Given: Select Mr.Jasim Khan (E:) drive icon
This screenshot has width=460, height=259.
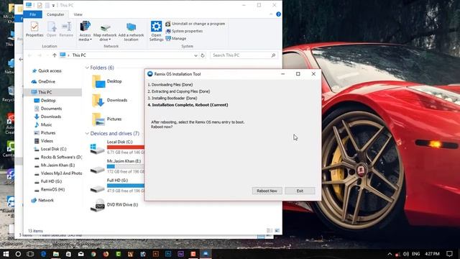Looking at the screenshot, I should pyautogui.click(x=97, y=170).
